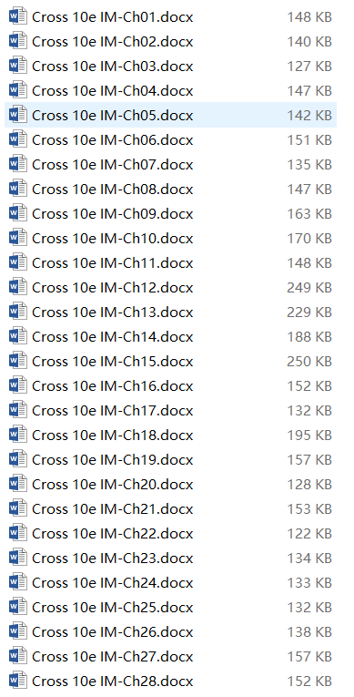Click the Word icon for IM-Ch28.docx
Image resolution: width=354 pixels, height=697 pixels.
point(18,681)
